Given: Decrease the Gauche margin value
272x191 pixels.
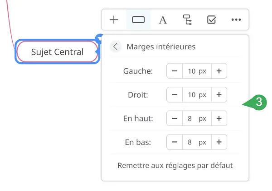Looking at the screenshot, I should coord(175,71).
